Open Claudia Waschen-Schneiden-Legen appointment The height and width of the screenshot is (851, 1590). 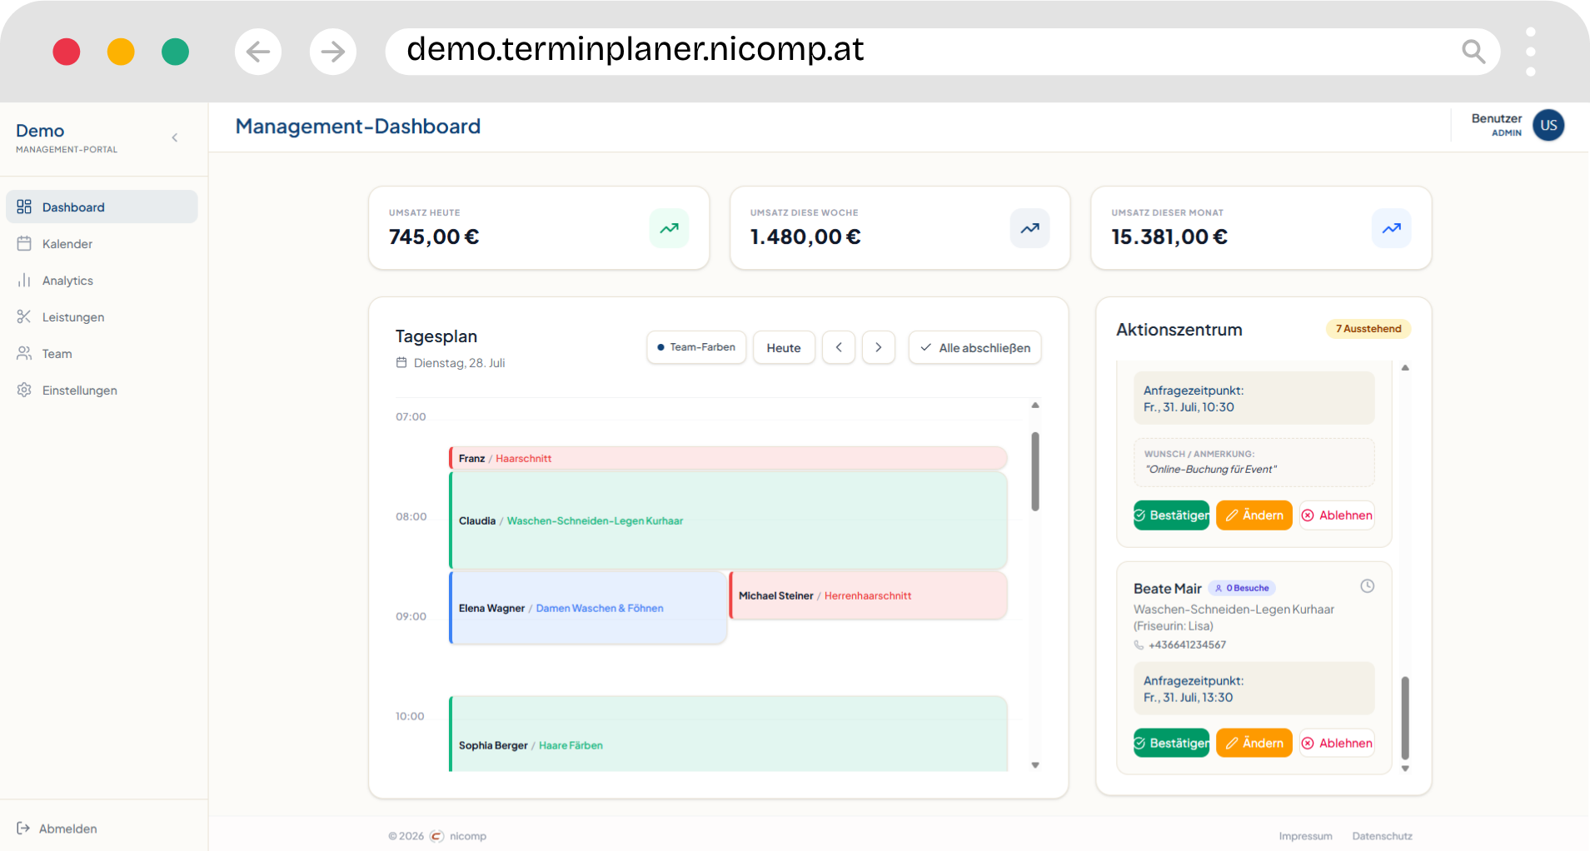click(728, 520)
